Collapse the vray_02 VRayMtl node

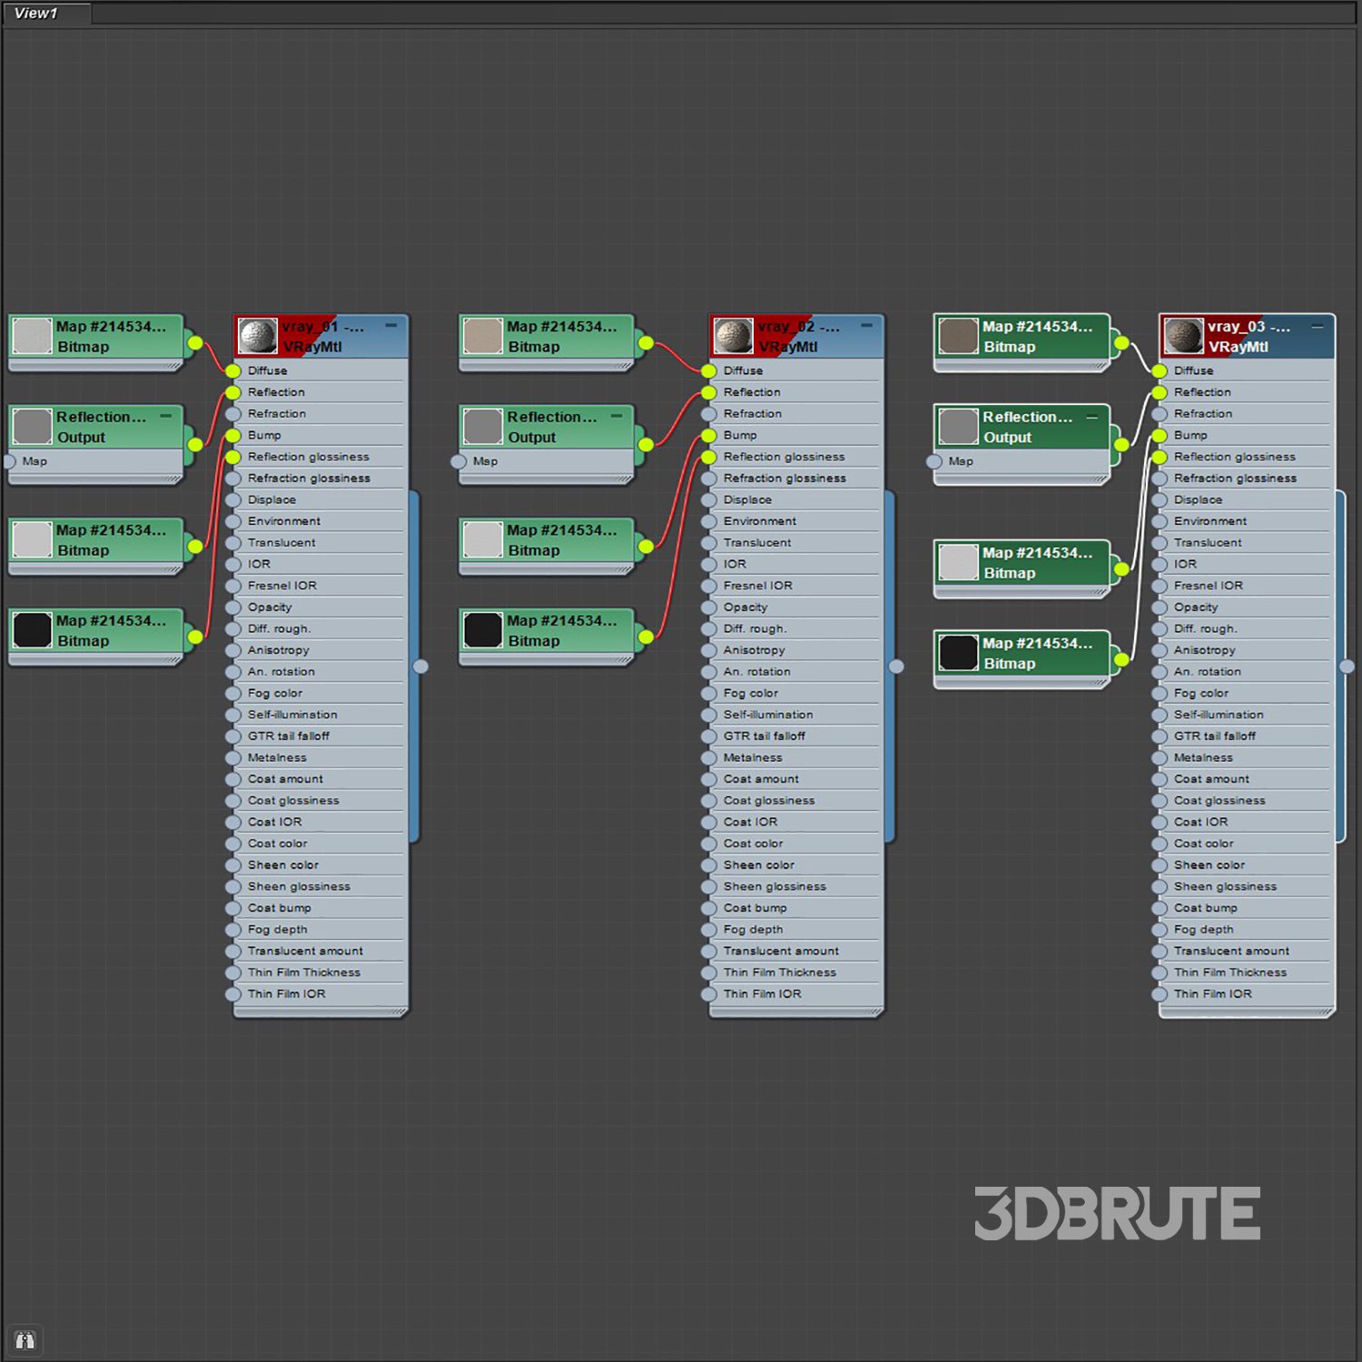tap(866, 325)
